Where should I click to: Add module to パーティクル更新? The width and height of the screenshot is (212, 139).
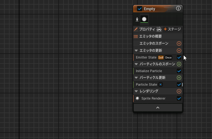pos(179,78)
